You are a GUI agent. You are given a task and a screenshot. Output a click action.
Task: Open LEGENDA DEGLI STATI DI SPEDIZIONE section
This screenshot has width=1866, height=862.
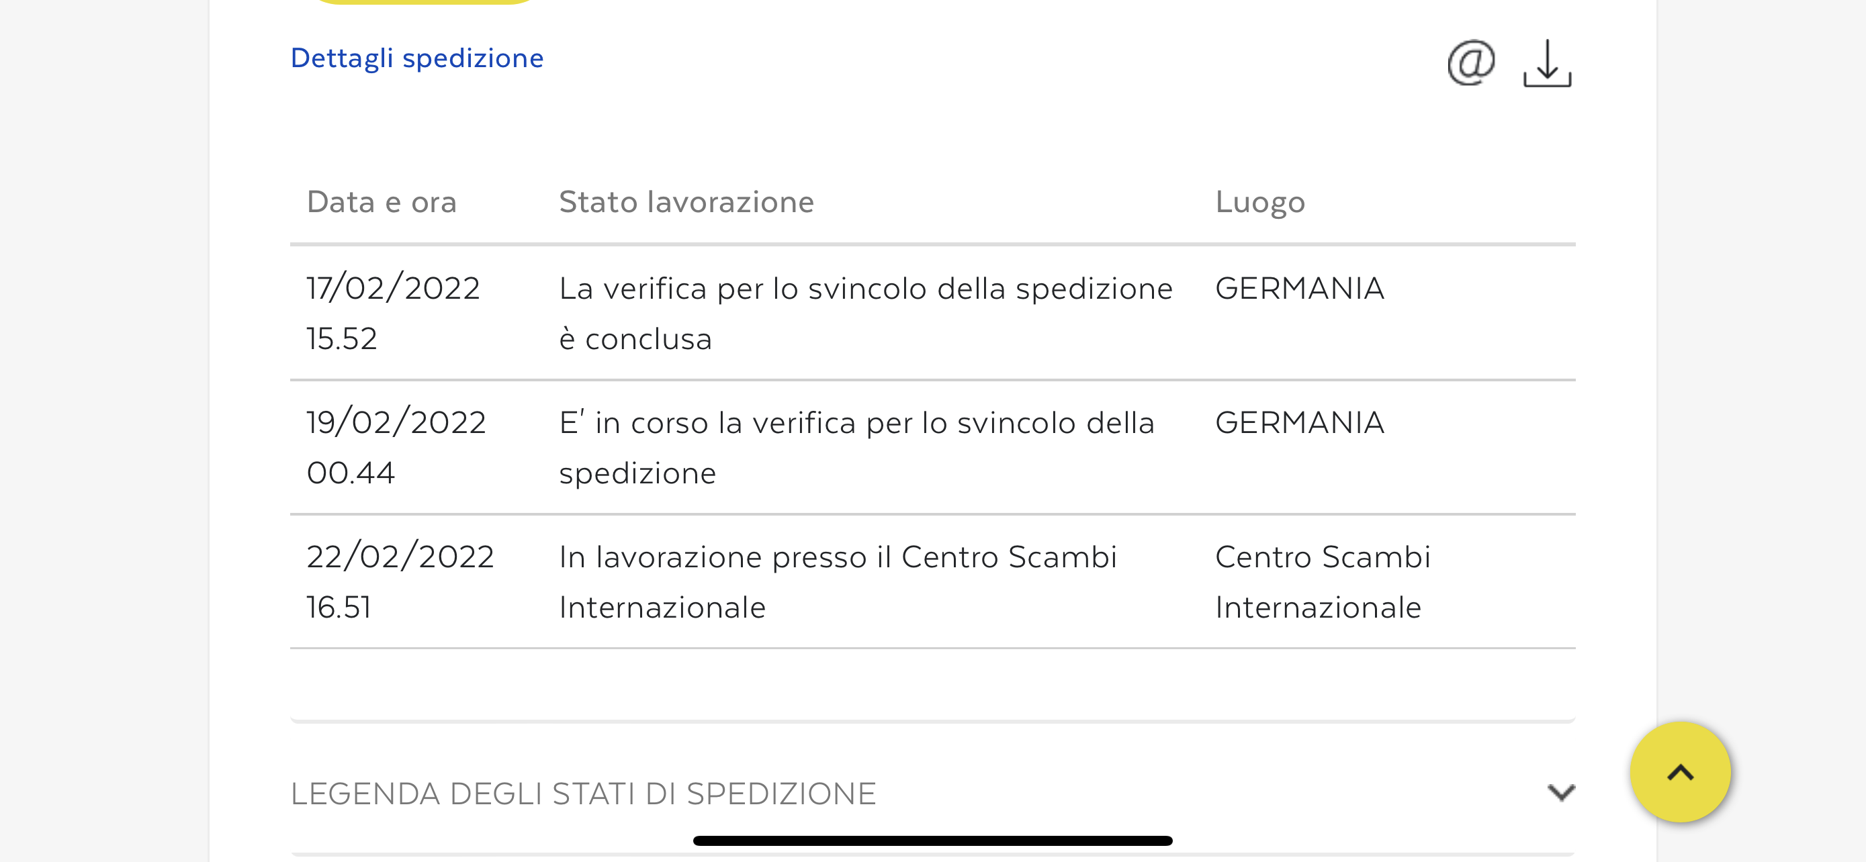pos(583,794)
